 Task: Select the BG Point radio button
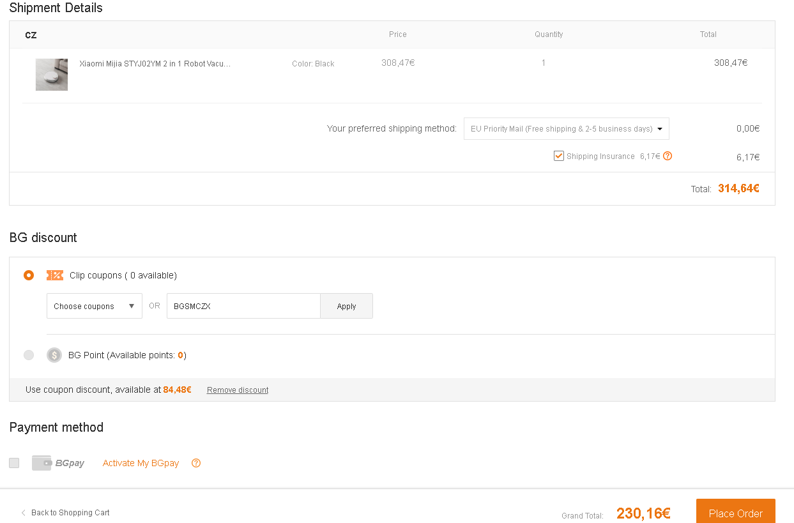tap(29, 355)
